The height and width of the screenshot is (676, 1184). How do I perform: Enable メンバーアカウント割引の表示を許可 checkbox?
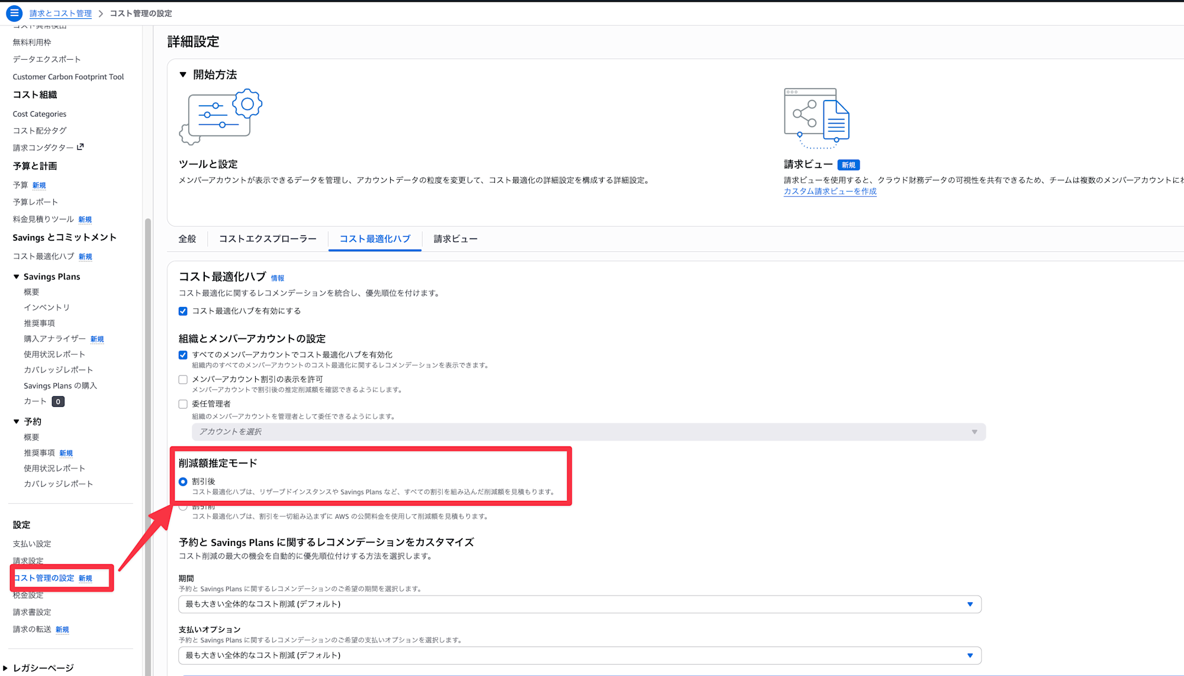point(183,380)
